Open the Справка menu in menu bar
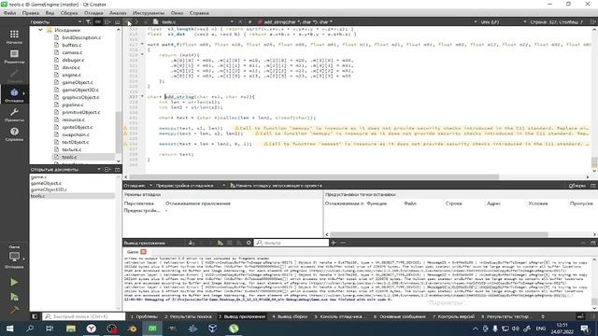The width and height of the screenshot is (598, 336). point(199,12)
